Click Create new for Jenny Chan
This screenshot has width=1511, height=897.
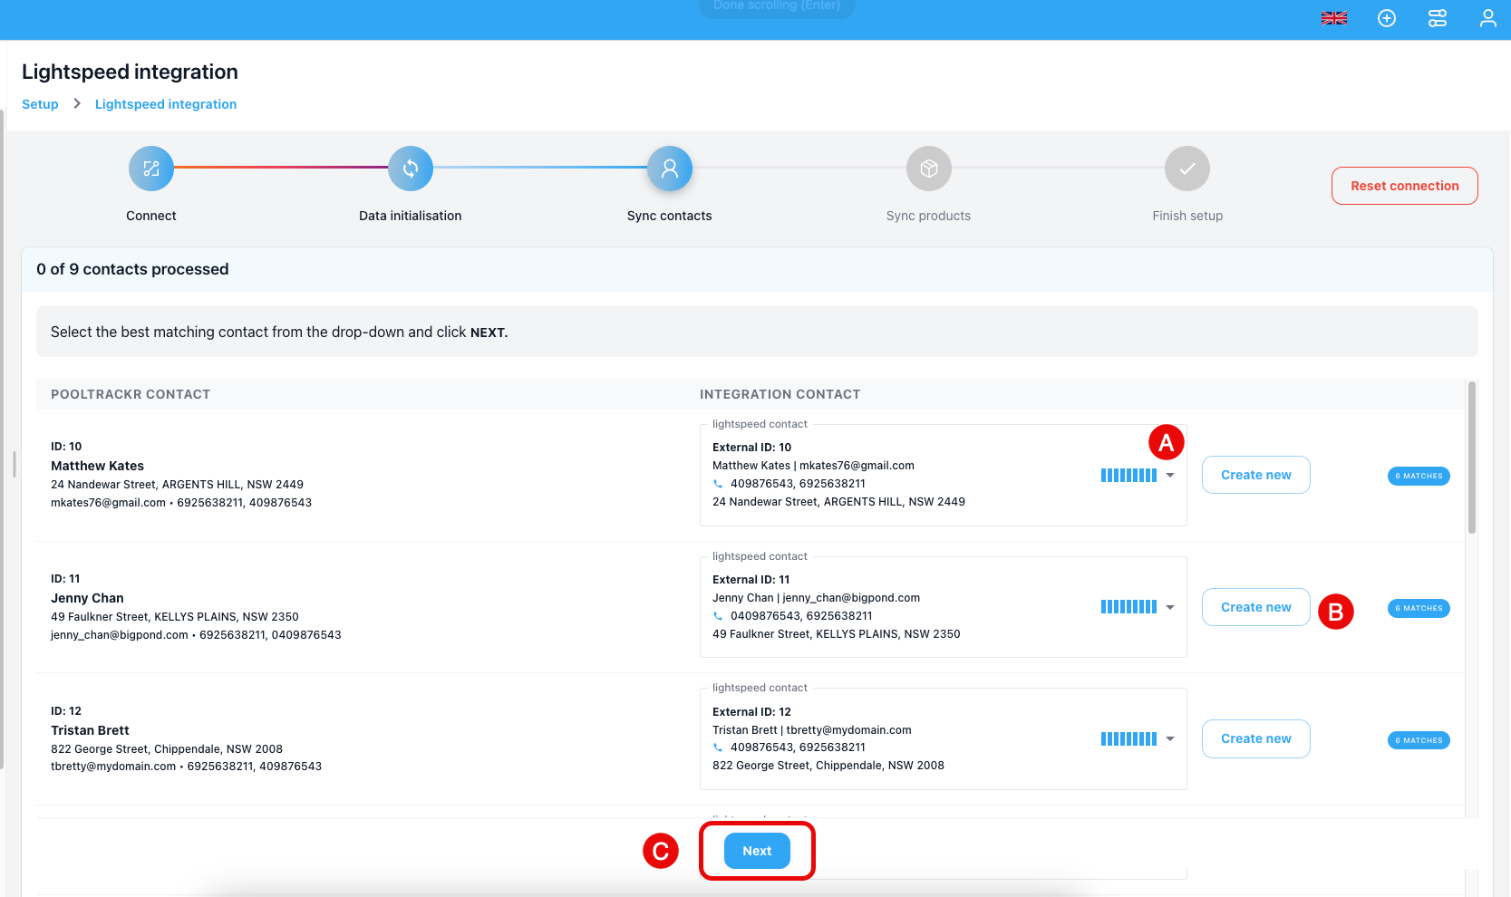point(1256,607)
